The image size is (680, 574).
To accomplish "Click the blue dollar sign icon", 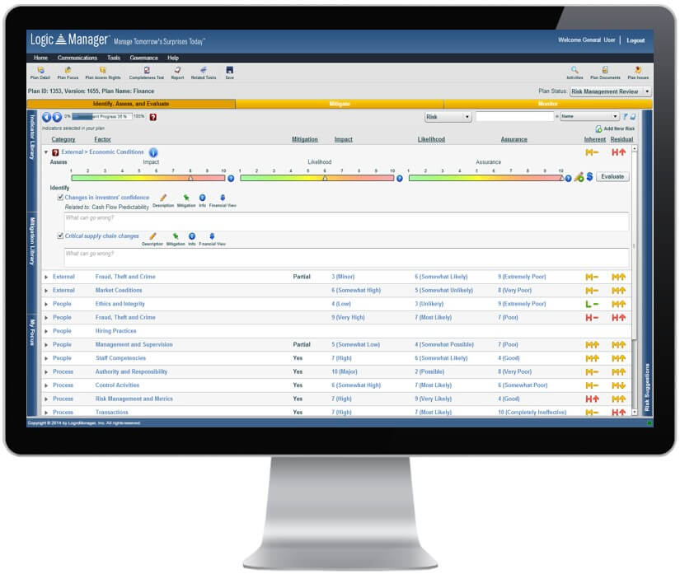I will (589, 177).
